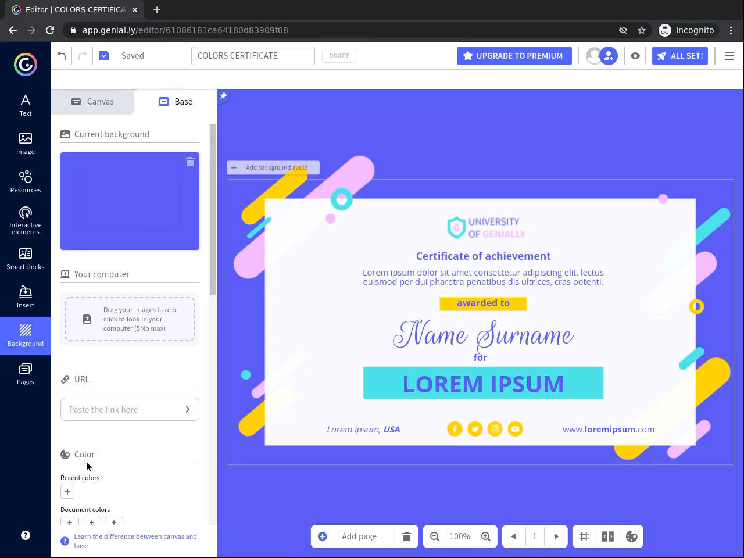The height and width of the screenshot is (558, 744).
Task: Click the image upload drop area
Action: [x=130, y=319]
